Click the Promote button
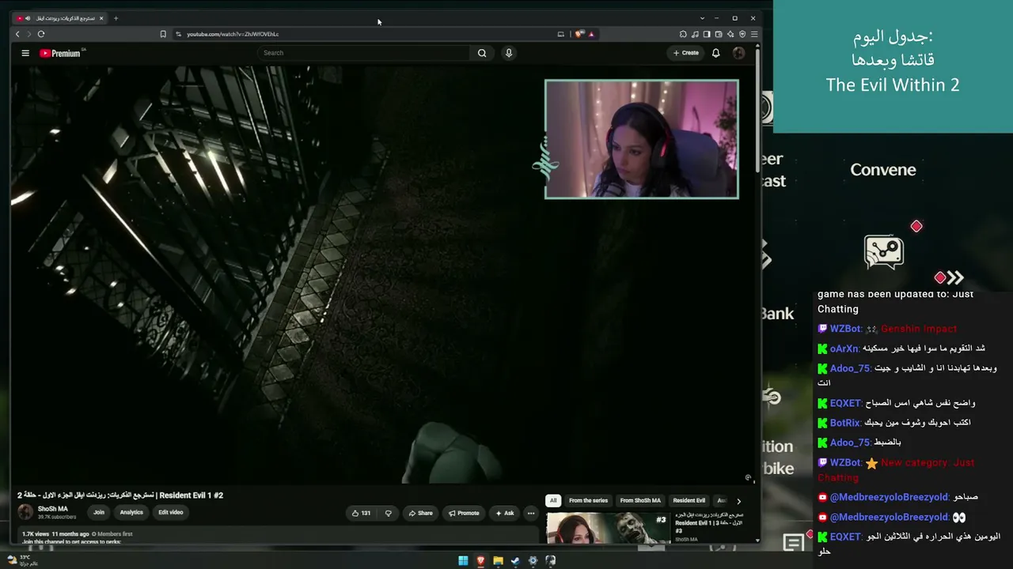1013x569 pixels. click(464, 513)
